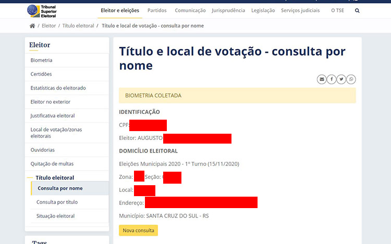Share via WhatsApp icon
The height and width of the screenshot is (244, 391).
coord(351,80)
